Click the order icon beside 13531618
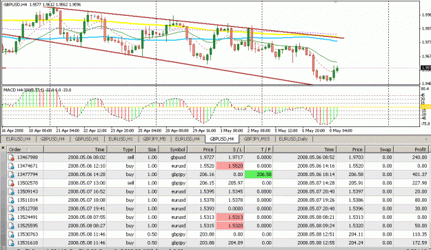431x250 pixels. 11,243
